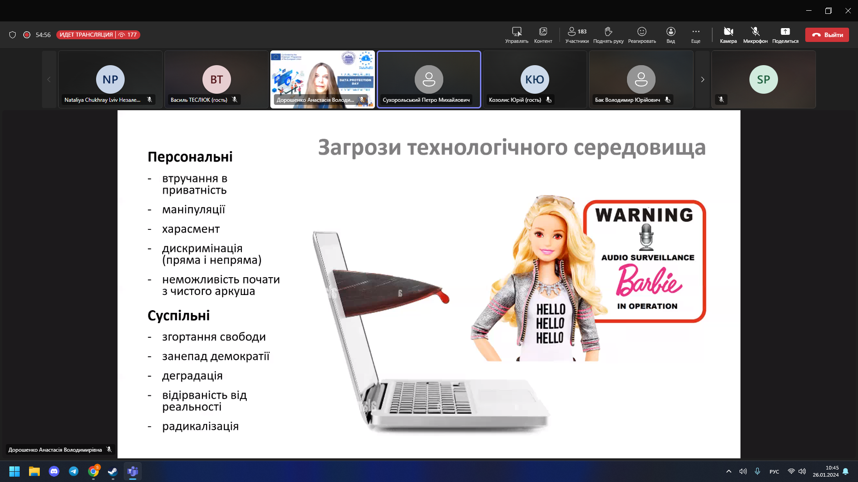Image resolution: width=858 pixels, height=482 pixels.
Task: Select Сухорольський Петро Михайлович participant tile
Action: pos(429,79)
